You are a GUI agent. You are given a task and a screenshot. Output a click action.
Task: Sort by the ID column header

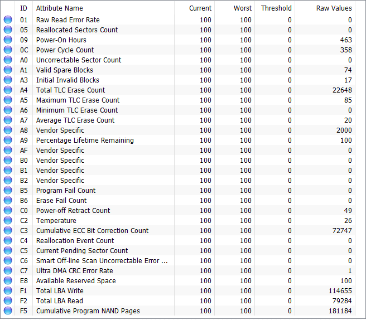[23, 8]
